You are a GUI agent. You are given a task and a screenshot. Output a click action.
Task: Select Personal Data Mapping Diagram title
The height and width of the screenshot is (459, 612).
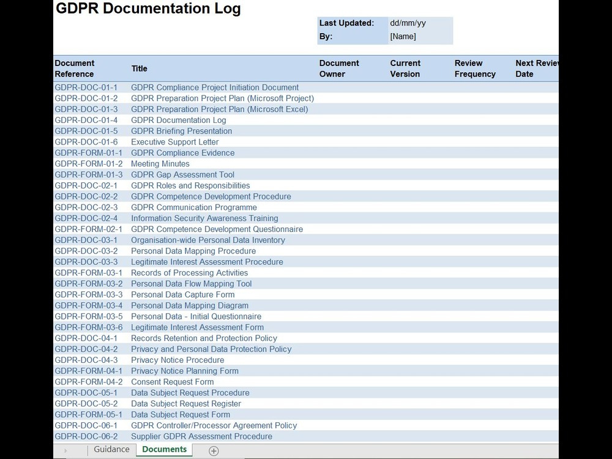click(190, 306)
